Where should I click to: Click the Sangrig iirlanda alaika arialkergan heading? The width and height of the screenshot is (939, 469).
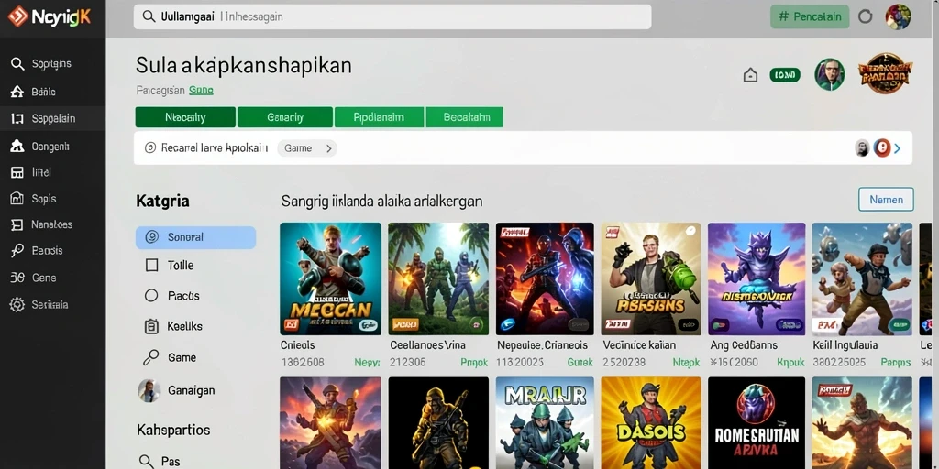click(382, 201)
